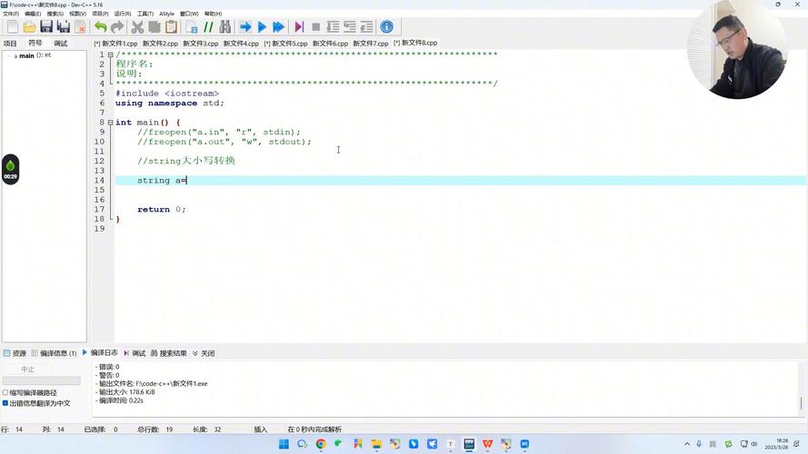
Task: Click the Cut scissors icon
Action: [x=137, y=27]
